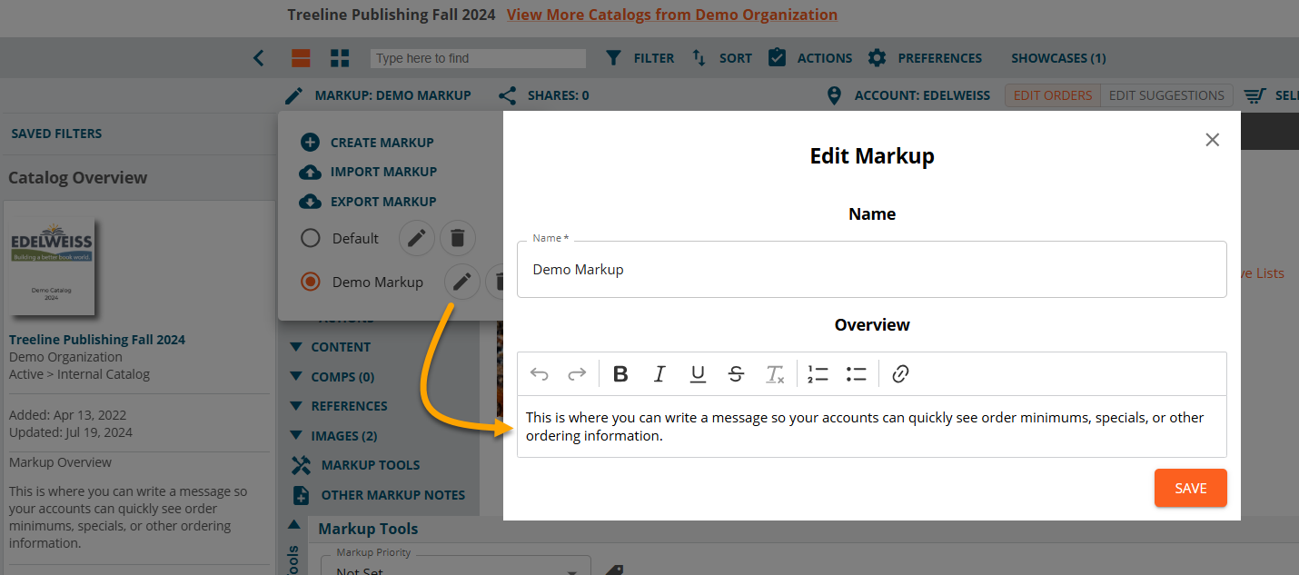Choose Import Markup
Viewport: 1299px width, 575px height.
click(x=368, y=172)
